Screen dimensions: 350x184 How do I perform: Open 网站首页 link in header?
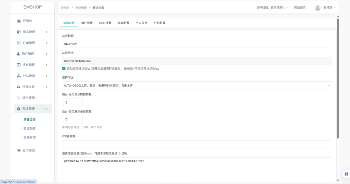coord(300,8)
